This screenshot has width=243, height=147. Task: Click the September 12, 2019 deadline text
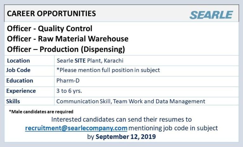(x=126, y=137)
